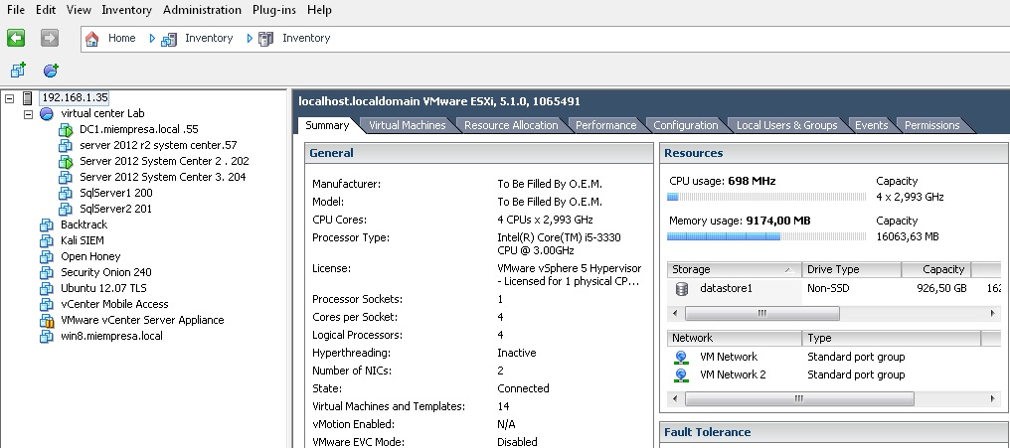This screenshot has height=448, width=1010.
Task: Switch to the Virtual Machines tab
Action: (x=407, y=125)
